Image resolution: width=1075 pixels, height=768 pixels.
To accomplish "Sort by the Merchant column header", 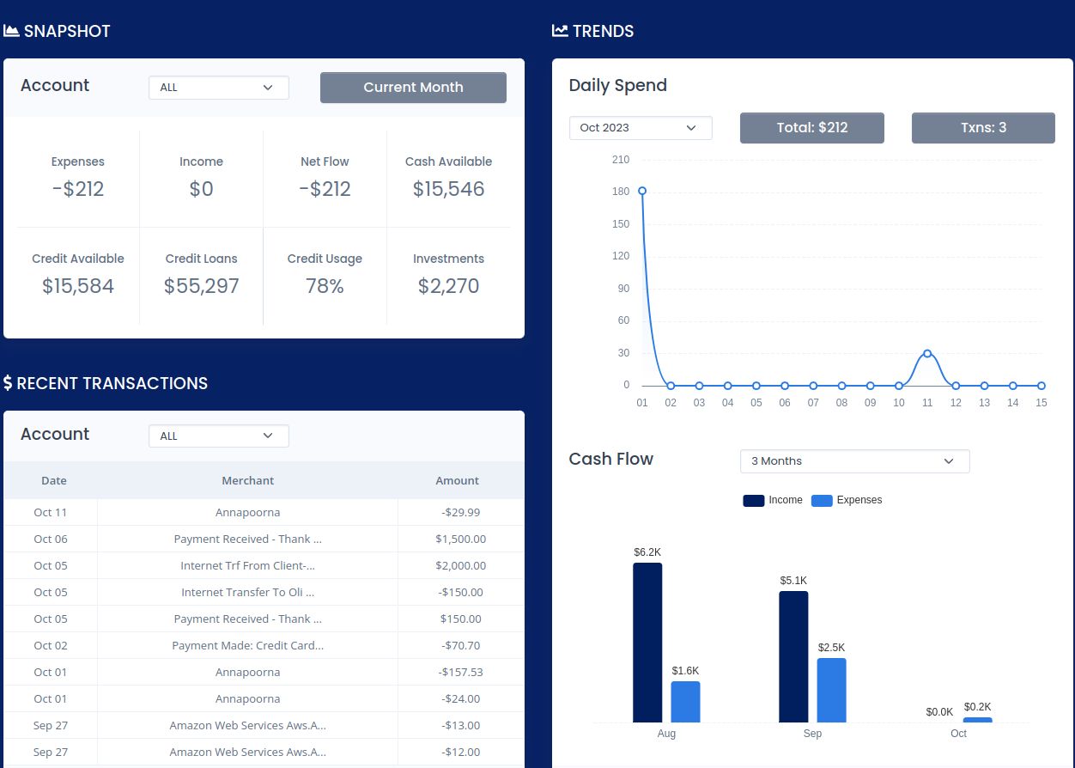I will tap(248, 481).
